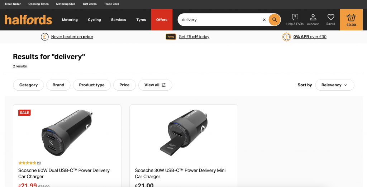367x187 pixels.
Task: Expand the Price filter
Action: coord(124,85)
